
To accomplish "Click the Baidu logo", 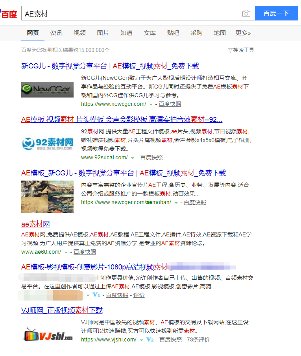I will (8, 14).
